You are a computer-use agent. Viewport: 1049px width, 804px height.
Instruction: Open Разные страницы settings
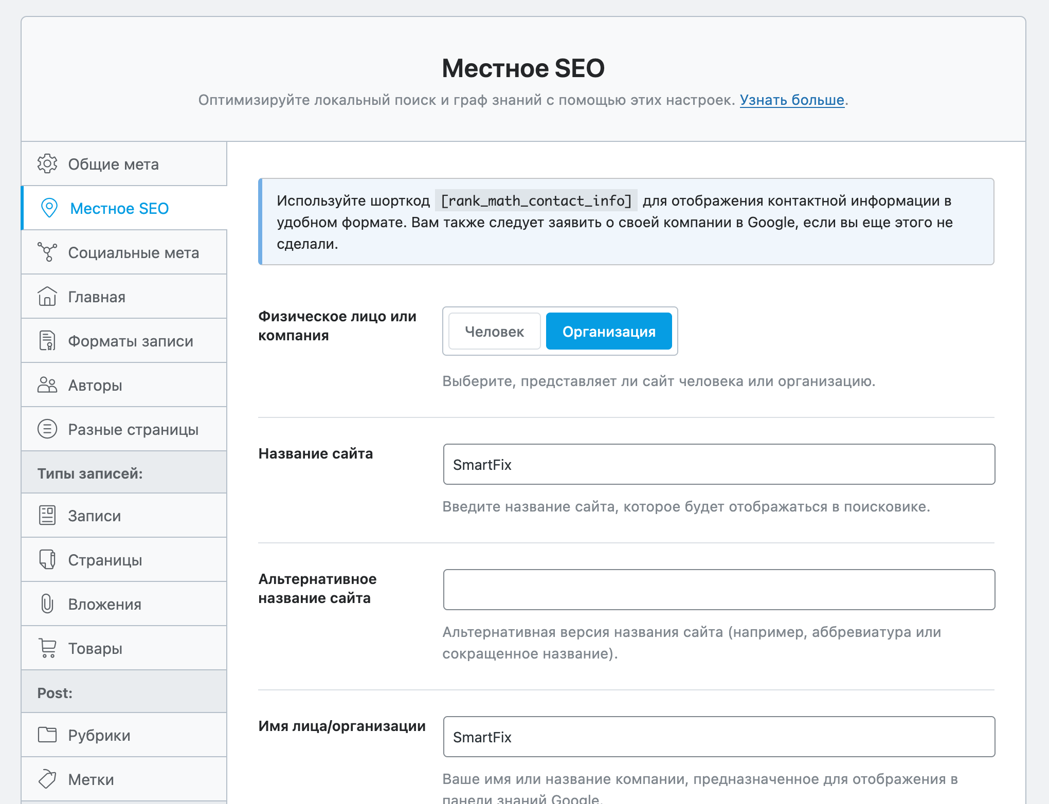pos(124,429)
